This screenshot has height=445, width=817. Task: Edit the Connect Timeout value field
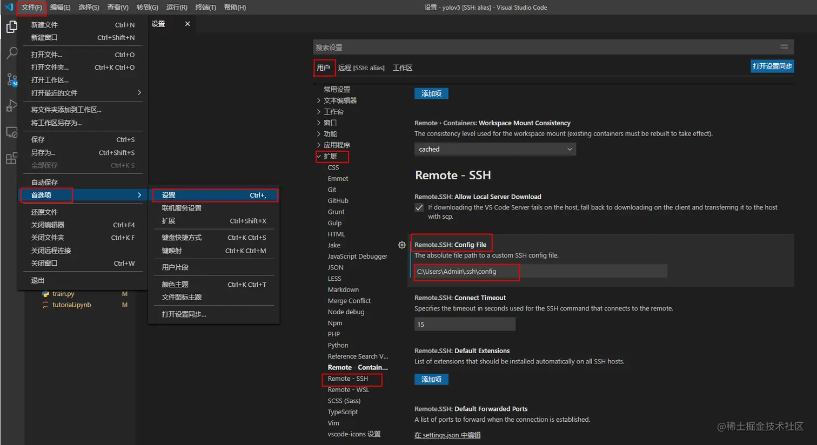pos(465,325)
